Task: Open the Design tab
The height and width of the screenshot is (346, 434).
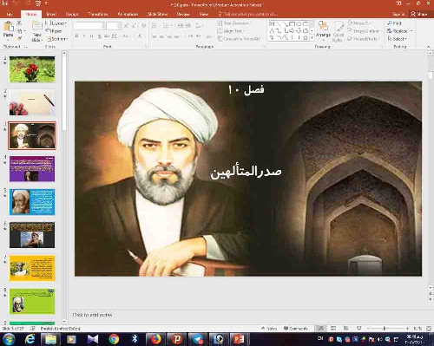Action: click(x=72, y=14)
